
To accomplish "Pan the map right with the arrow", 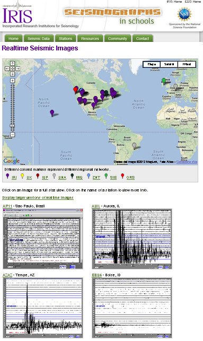I will click(18, 69).
